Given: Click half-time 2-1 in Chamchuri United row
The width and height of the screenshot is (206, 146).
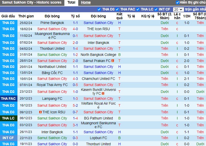Looking at the screenshot, I should click(187, 79).
